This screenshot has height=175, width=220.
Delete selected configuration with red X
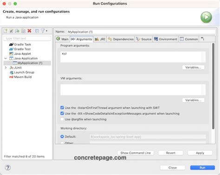pyautogui.click(x=29, y=31)
